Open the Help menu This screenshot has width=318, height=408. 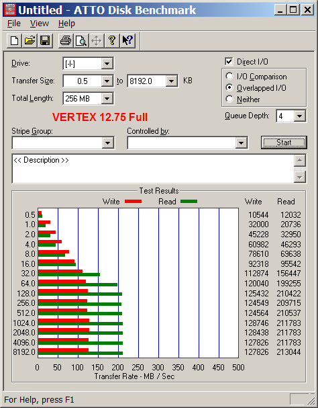coord(66,24)
